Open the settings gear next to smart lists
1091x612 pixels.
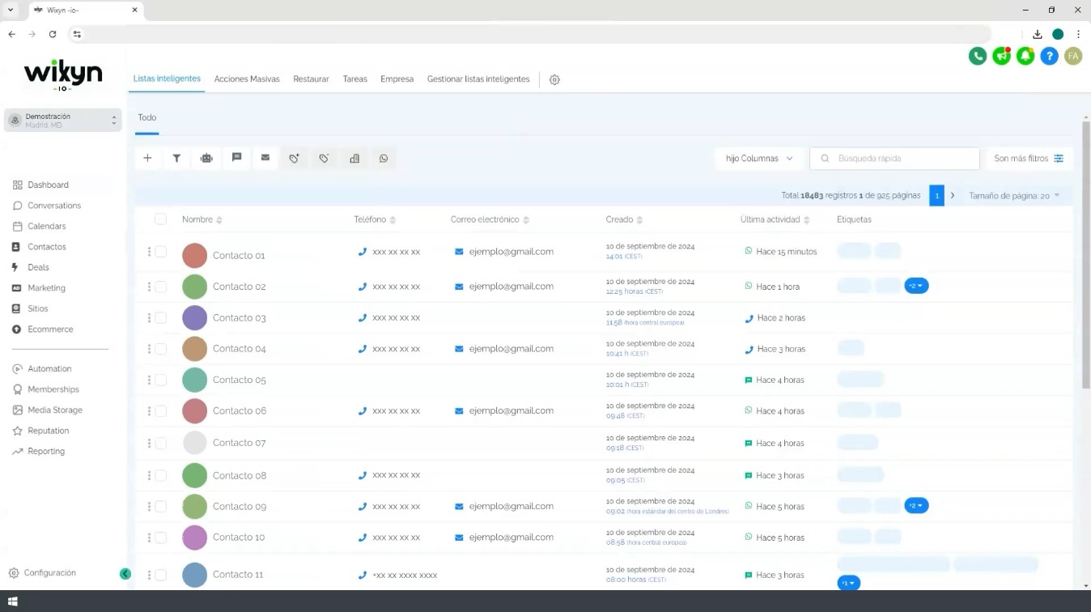[x=554, y=79]
